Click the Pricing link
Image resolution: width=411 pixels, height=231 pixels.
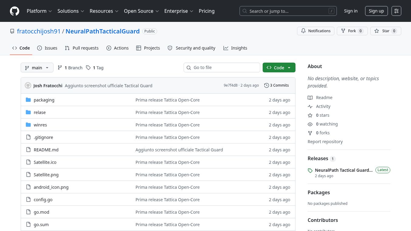tap(206, 11)
